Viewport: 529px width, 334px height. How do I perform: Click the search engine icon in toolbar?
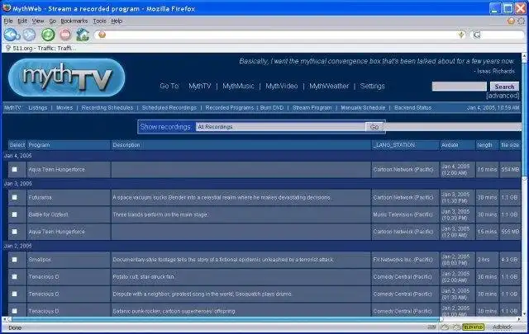[x=477, y=35]
